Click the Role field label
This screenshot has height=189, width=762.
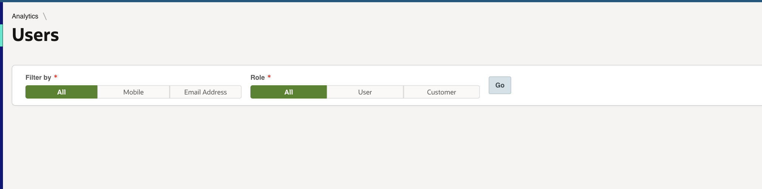pyautogui.click(x=257, y=78)
